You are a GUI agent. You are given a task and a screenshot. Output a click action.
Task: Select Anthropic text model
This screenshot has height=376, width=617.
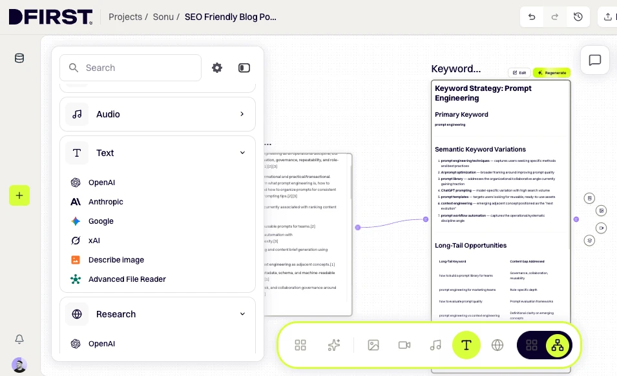point(105,202)
